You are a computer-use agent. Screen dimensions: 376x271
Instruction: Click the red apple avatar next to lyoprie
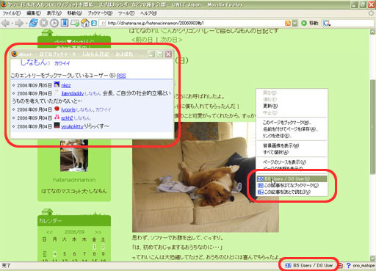57,109
